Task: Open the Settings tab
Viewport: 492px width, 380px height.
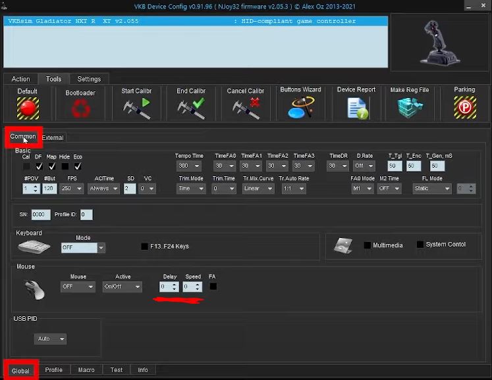Action: click(89, 79)
